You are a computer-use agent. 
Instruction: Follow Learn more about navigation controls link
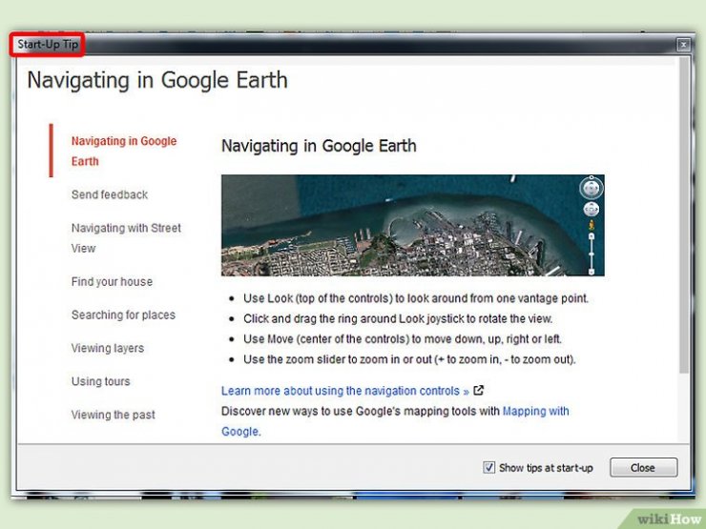point(345,391)
